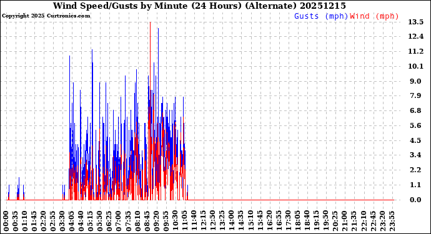The height and width of the screenshot is (234, 431).
Task: Click the 20:25 time label
Action: [x=335, y=222]
